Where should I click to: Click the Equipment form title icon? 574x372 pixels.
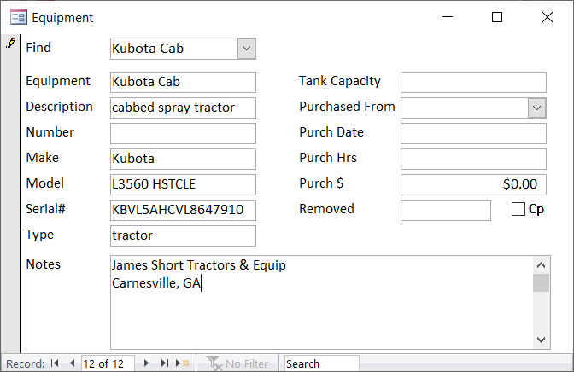click(x=17, y=17)
